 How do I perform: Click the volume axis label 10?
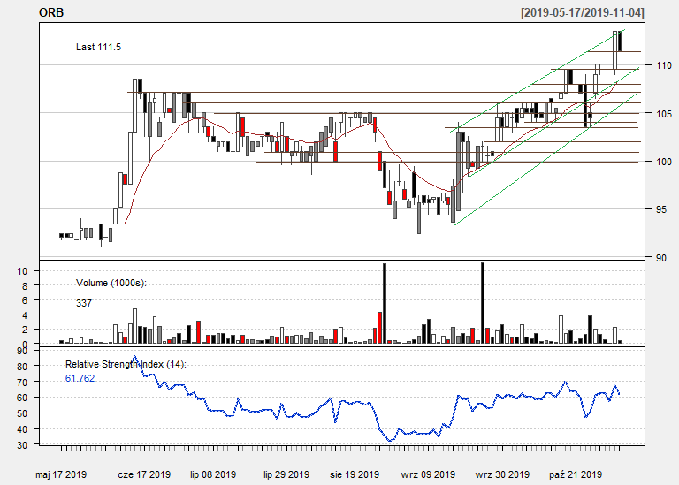(22, 271)
